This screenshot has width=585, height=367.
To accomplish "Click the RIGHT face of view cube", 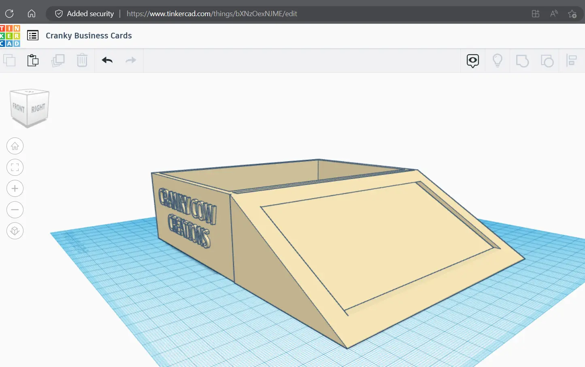I will pyautogui.click(x=38, y=108).
